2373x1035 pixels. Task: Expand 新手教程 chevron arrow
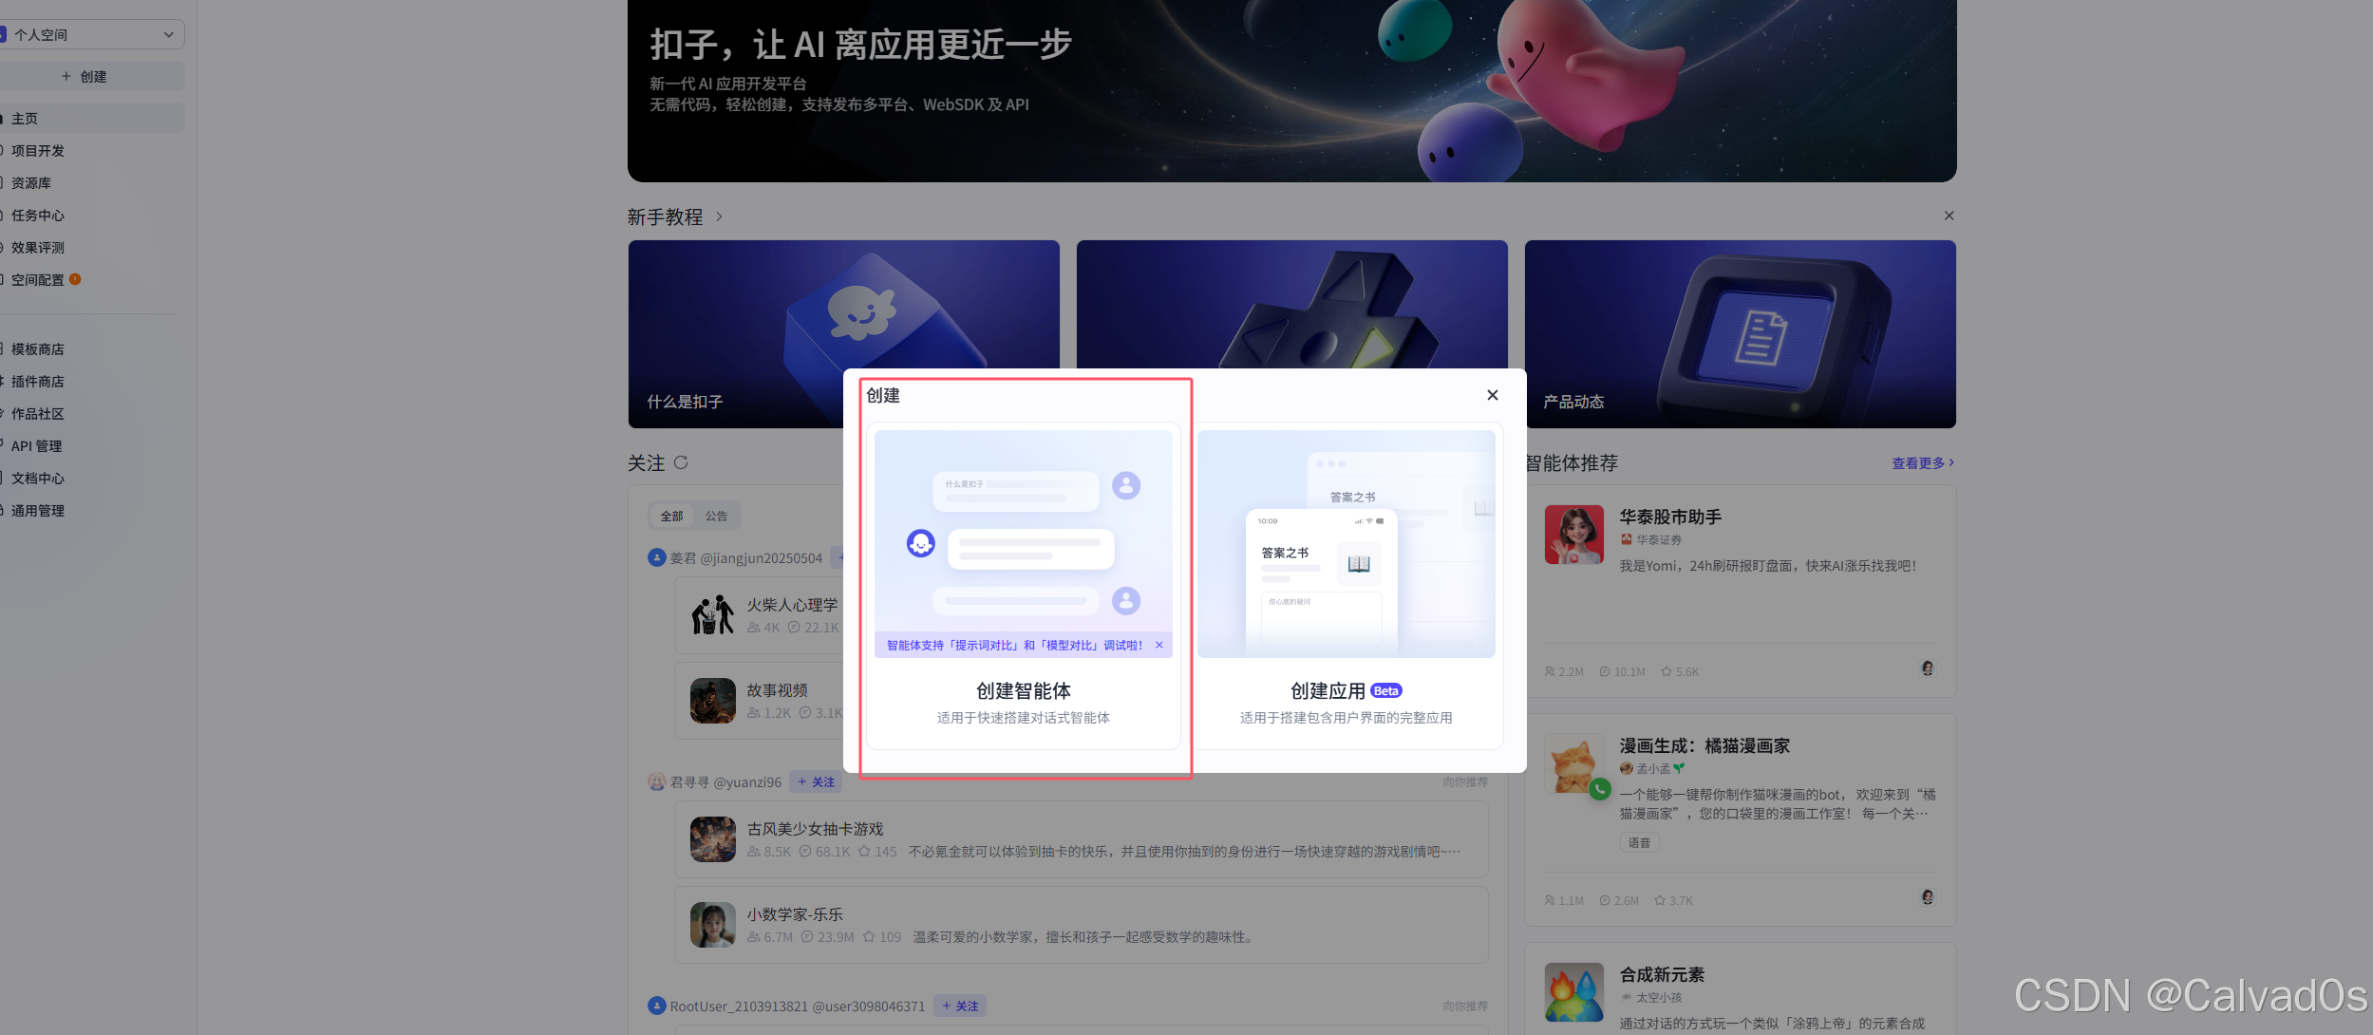pos(719,216)
